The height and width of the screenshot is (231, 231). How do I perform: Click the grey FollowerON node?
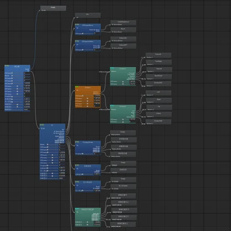tap(123, 39)
